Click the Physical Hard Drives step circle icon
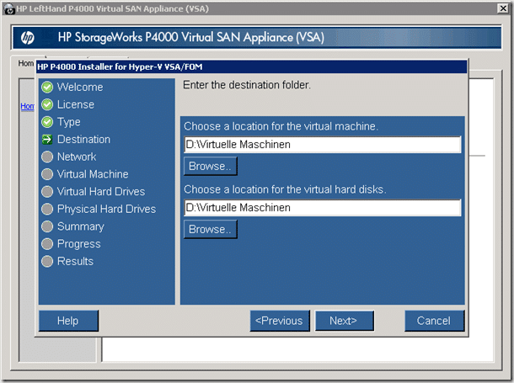 click(47, 209)
